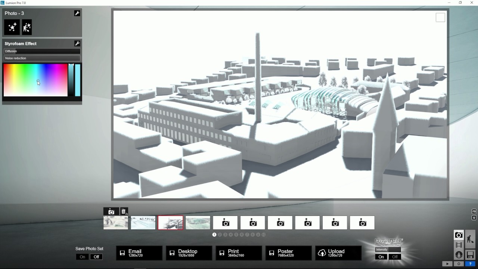Select the second bluish photo thumbnail
This screenshot has width=478, height=269.
tap(143, 223)
